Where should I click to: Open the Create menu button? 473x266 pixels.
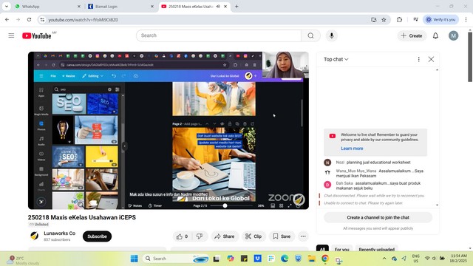point(412,35)
